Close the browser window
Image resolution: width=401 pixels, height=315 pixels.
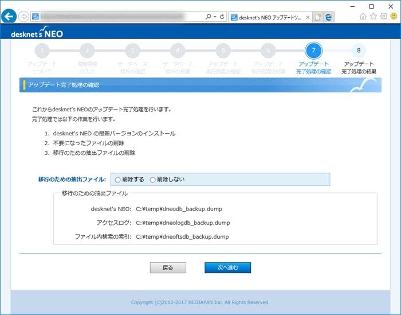(x=391, y=6)
